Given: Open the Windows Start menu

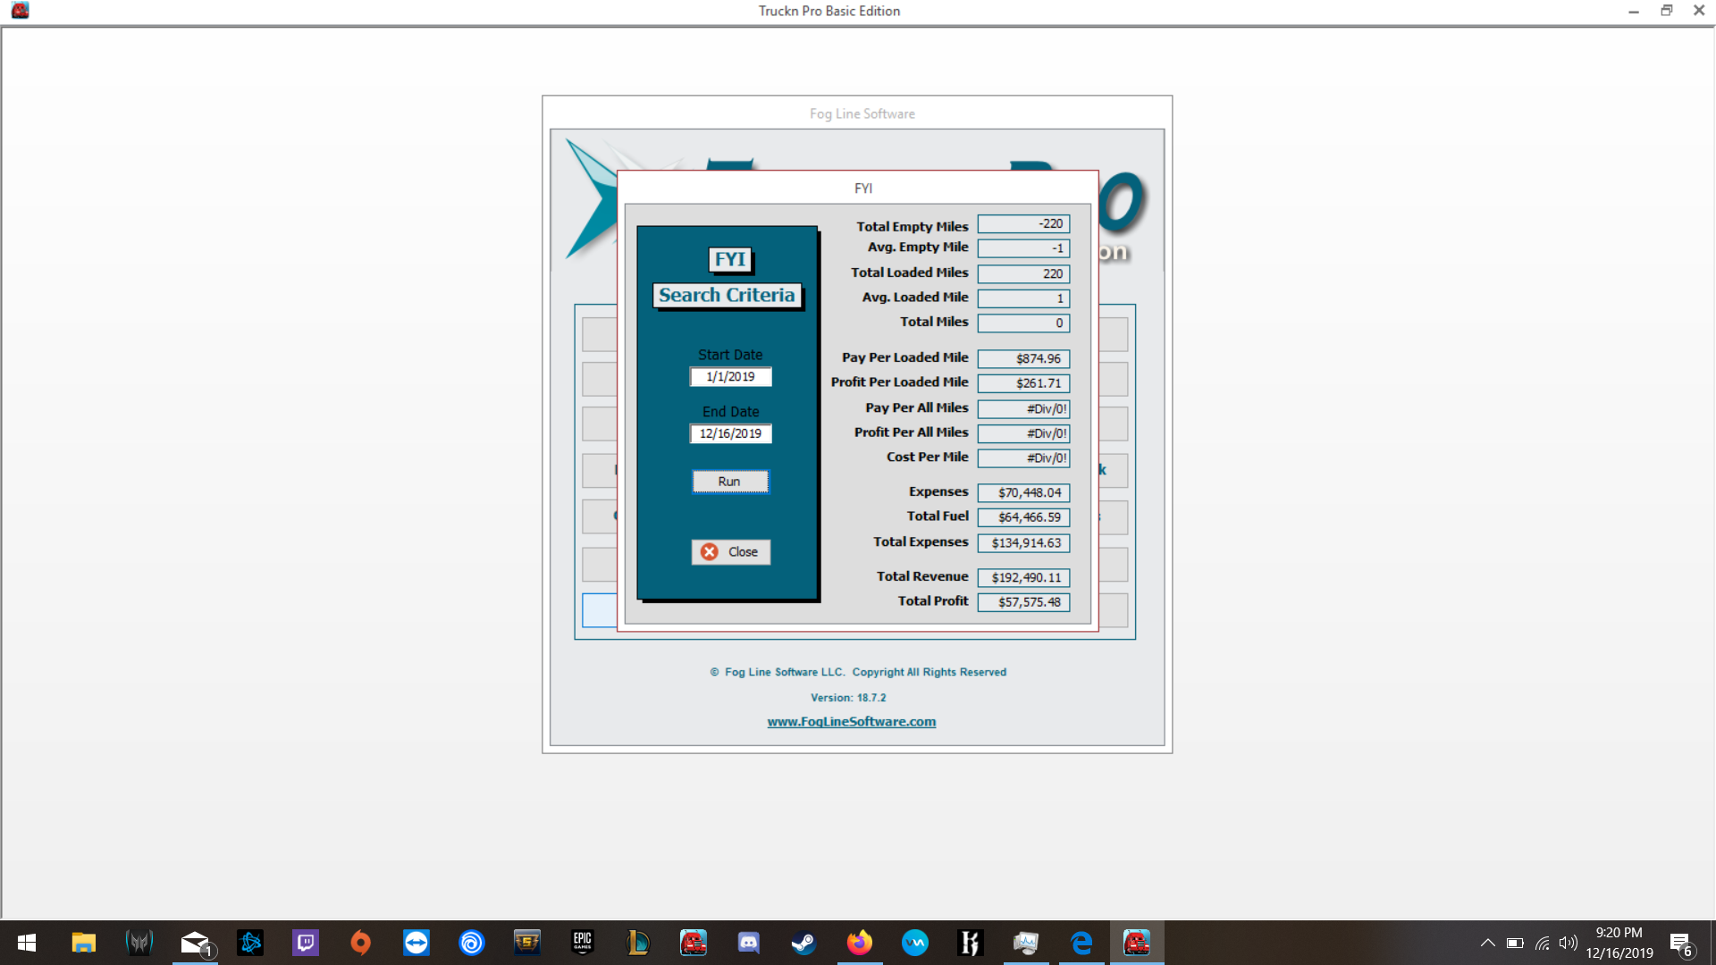Looking at the screenshot, I should 27,943.
